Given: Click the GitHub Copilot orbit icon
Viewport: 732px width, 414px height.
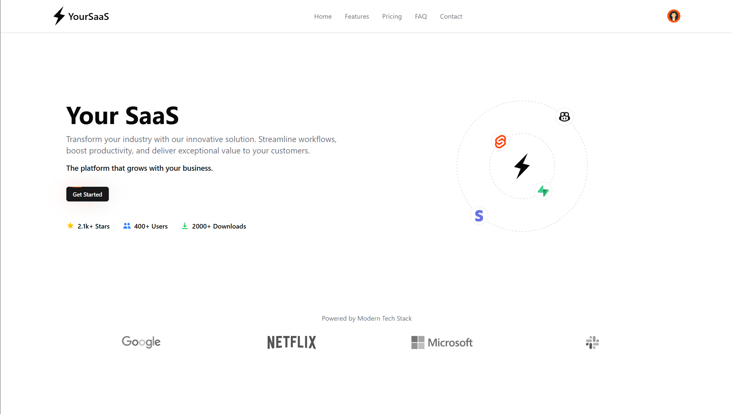Looking at the screenshot, I should [x=564, y=117].
